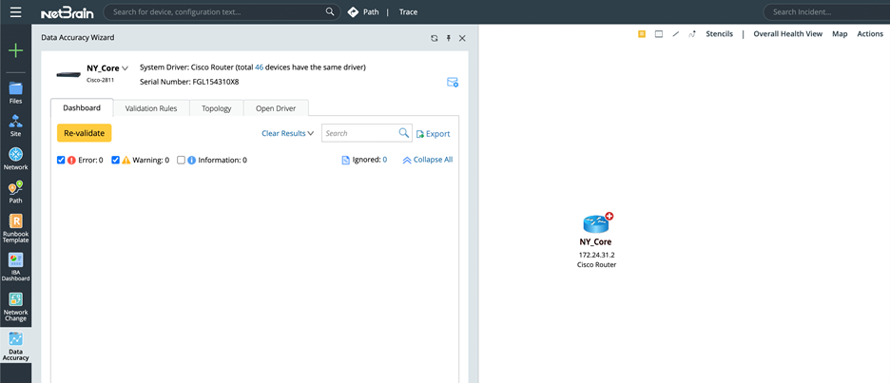Click the device search magnifier icon
890x383 pixels.
click(x=330, y=12)
